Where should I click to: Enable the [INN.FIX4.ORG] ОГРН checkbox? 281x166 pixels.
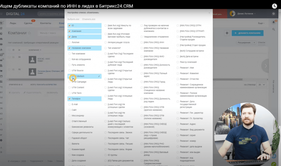click(x=178, y=26)
